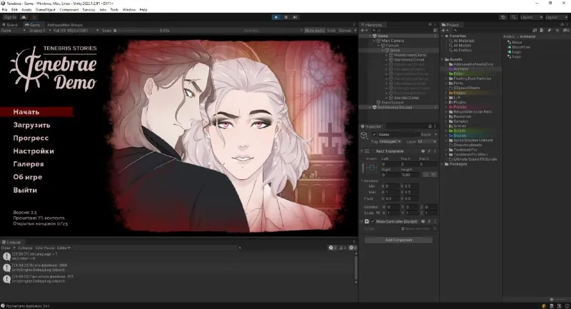The width and height of the screenshot is (571, 309).
Task: Click the Sign in button
Action: pos(10,17)
